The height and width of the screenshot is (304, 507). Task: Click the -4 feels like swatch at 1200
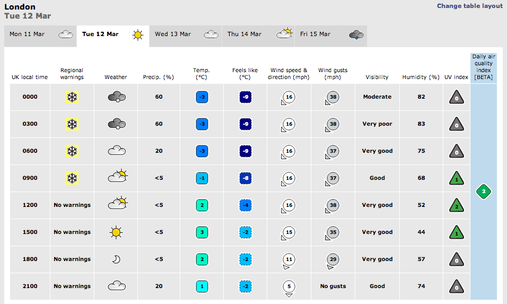tap(246, 205)
